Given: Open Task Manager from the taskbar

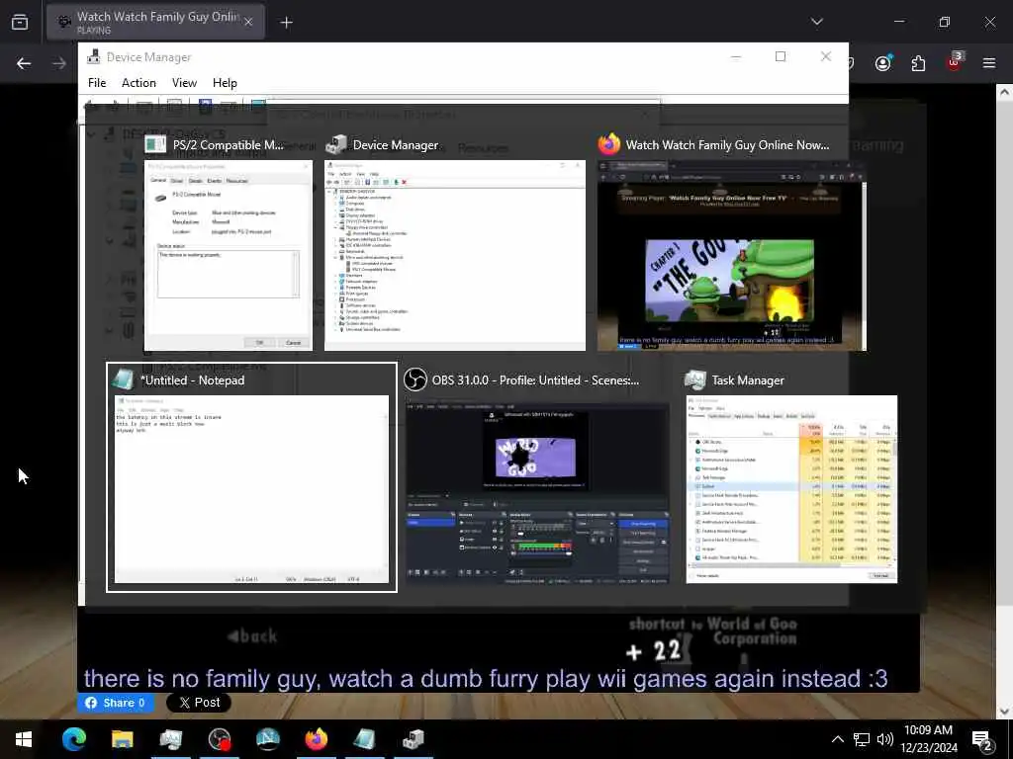Looking at the screenshot, I should pos(171,739).
